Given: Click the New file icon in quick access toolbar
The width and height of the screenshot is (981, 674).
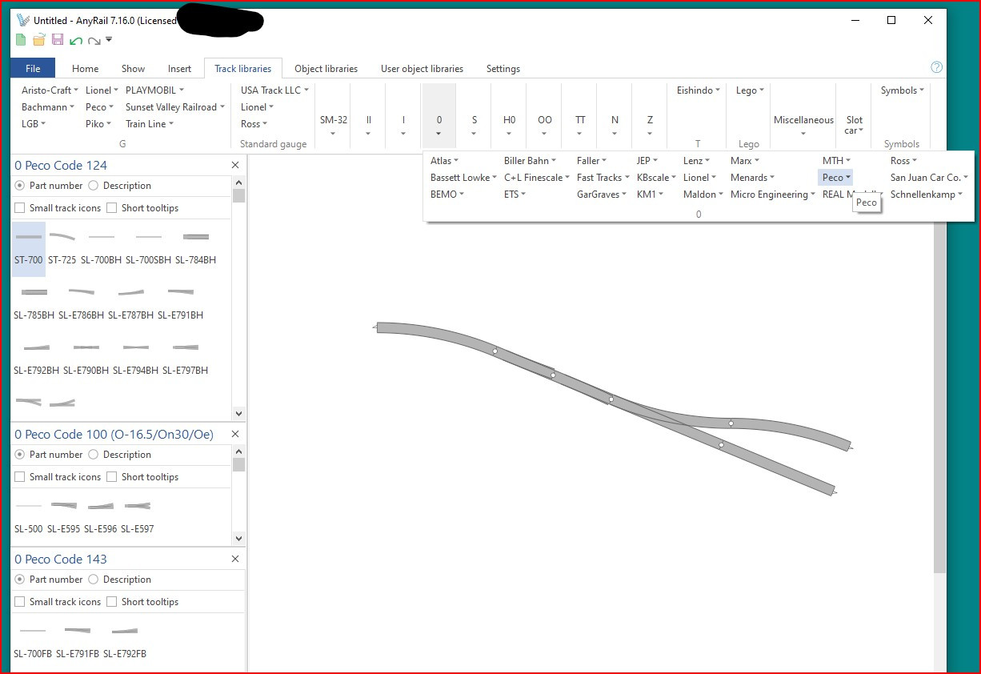Looking at the screenshot, I should pos(22,40).
